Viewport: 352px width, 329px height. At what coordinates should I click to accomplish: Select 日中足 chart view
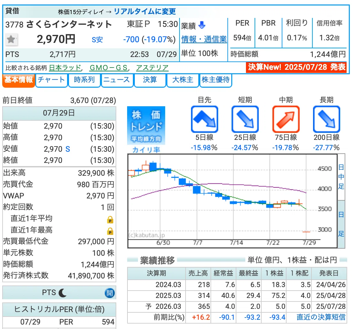pyautogui.click(x=341, y=177)
